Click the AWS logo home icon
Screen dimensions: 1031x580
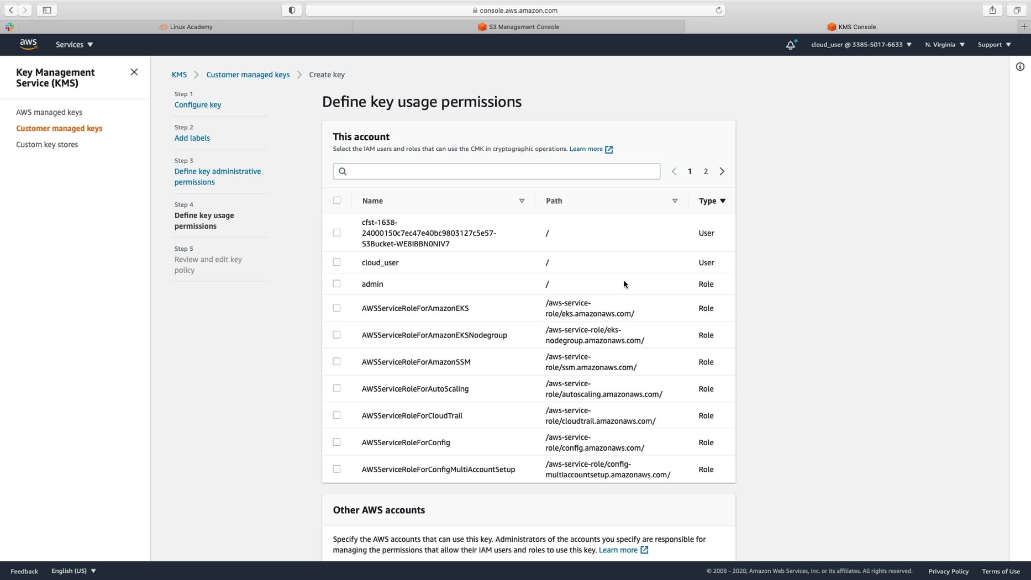coord(28,44)
